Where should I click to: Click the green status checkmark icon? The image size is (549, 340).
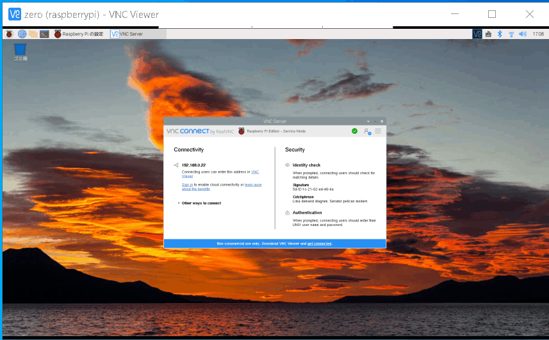click(x=355, y=131)
